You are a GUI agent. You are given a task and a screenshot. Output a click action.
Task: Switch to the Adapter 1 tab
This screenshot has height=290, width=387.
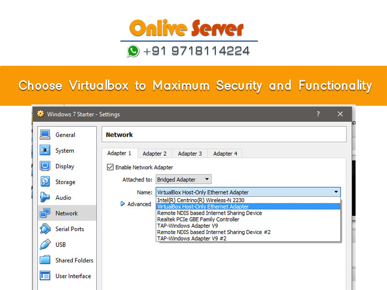[119, 153]
